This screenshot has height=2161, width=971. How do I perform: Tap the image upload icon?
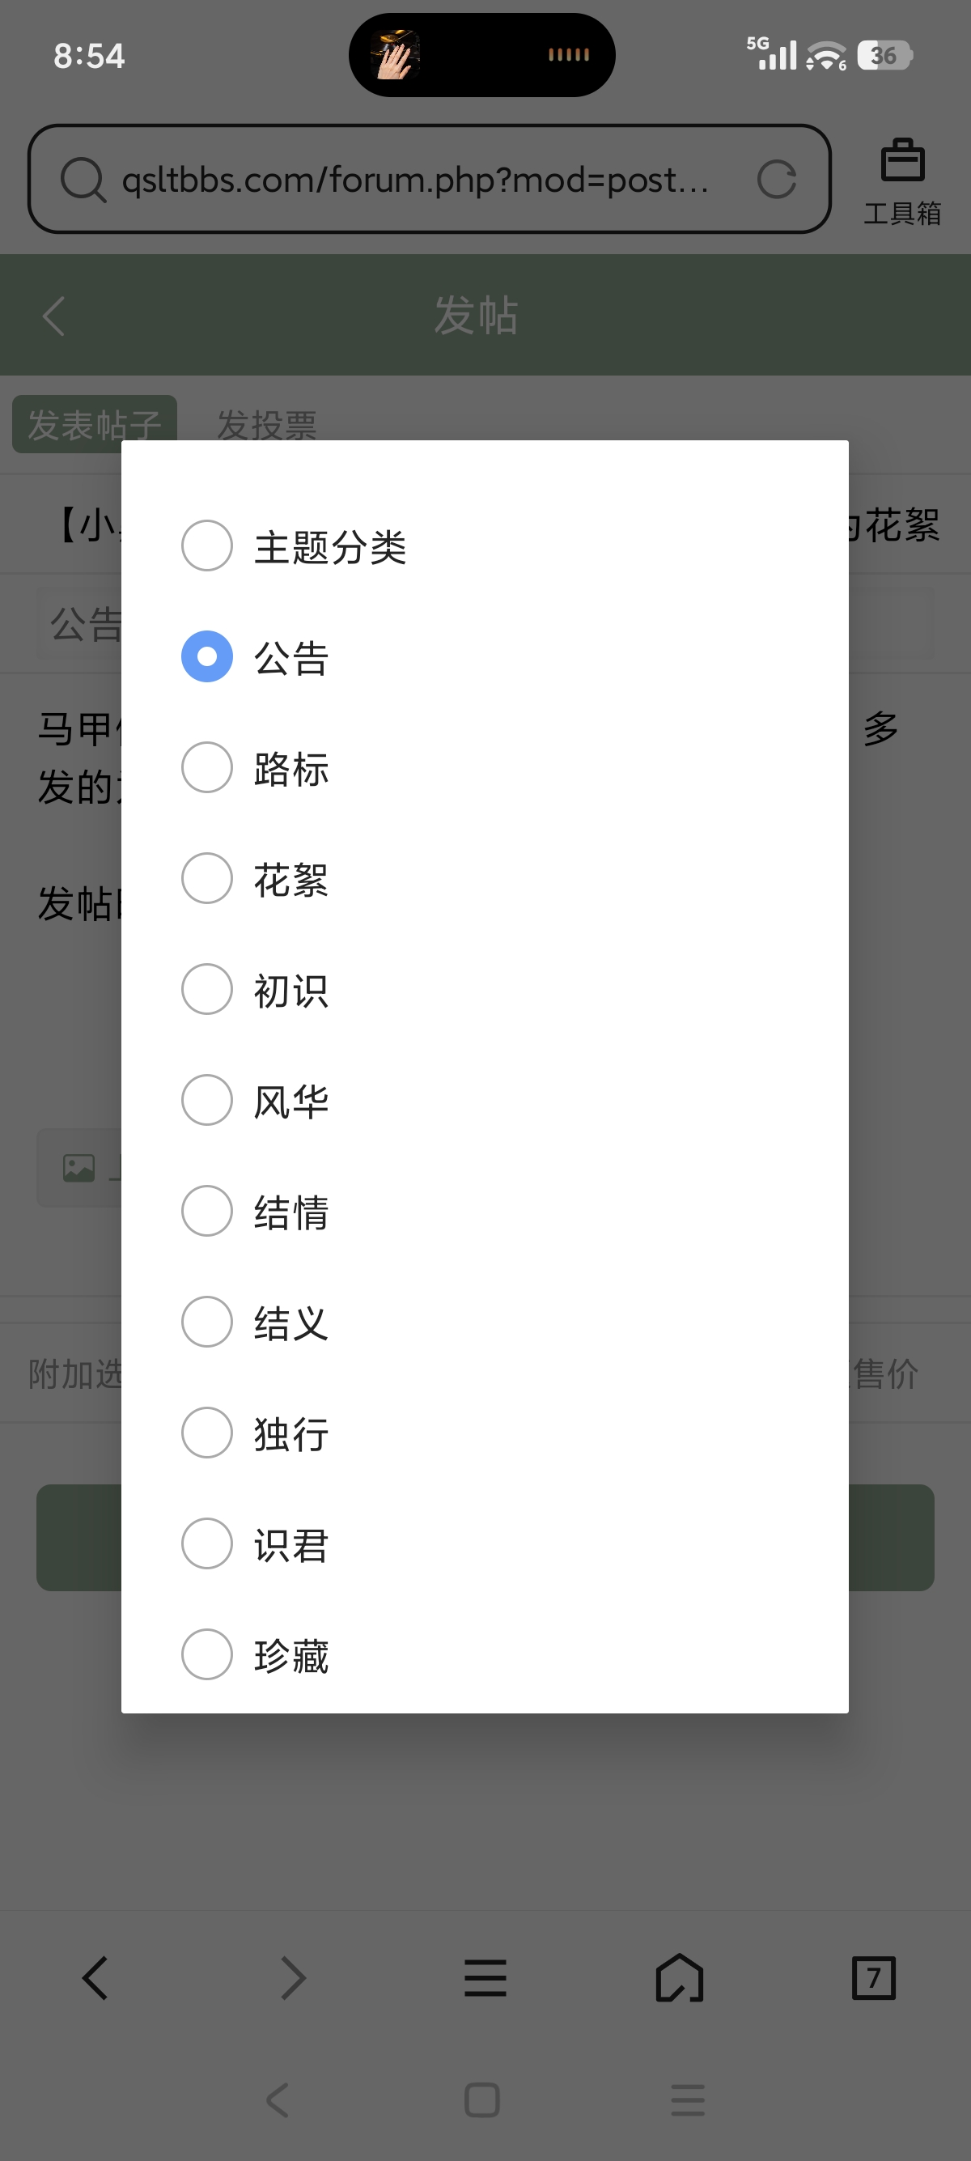[79, 1167]
